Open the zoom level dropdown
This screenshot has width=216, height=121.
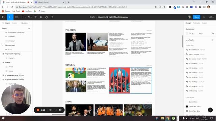coord(212,17)
